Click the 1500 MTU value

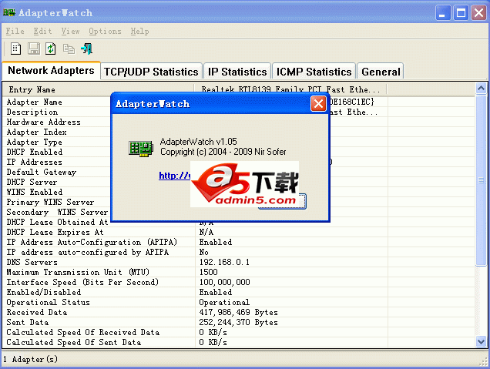pos(209,272)
